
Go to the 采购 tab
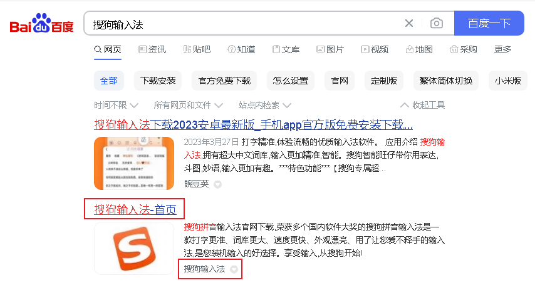(x=464, y=50)
